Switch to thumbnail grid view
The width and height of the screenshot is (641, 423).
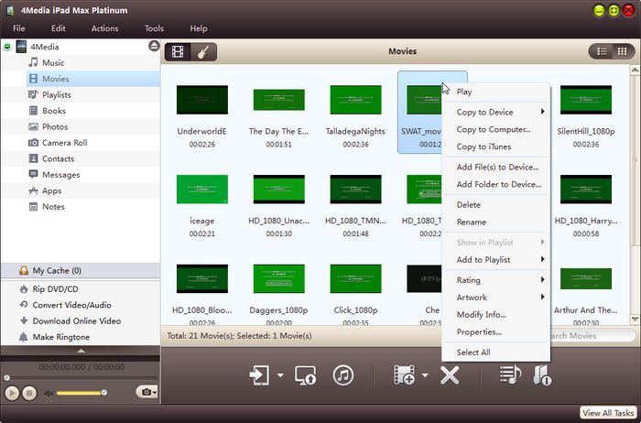tap(623, 51)
